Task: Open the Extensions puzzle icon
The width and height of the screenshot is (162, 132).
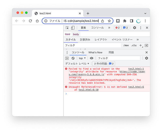Action: (125, 21)
